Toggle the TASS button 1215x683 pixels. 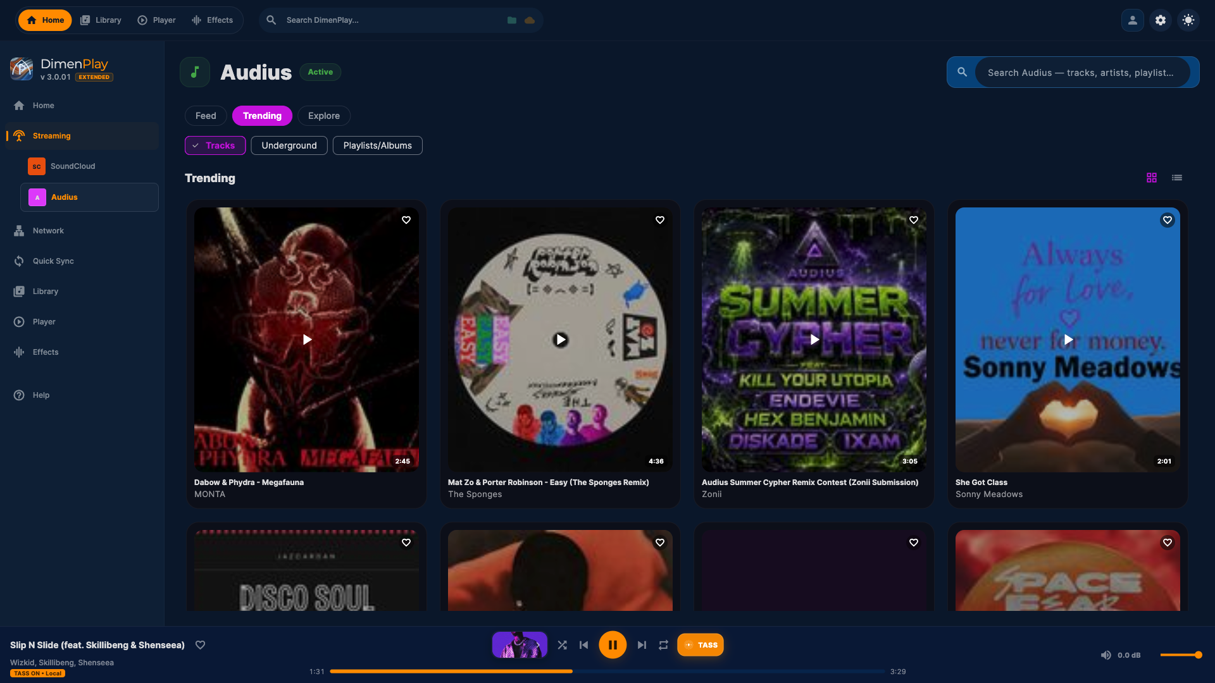tap(701, 645)
